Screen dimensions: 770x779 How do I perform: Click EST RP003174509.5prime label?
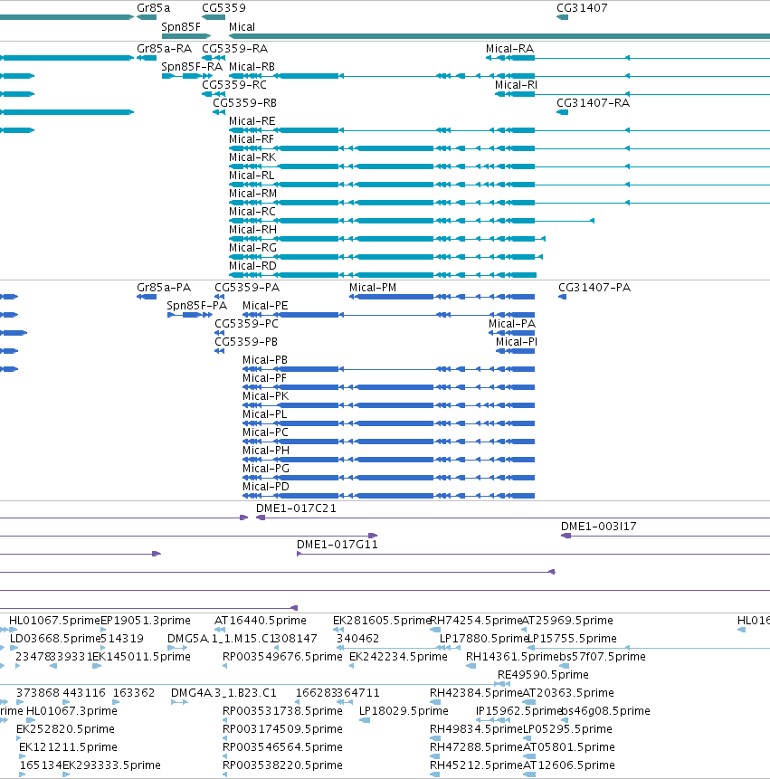(x=282, y=729)
